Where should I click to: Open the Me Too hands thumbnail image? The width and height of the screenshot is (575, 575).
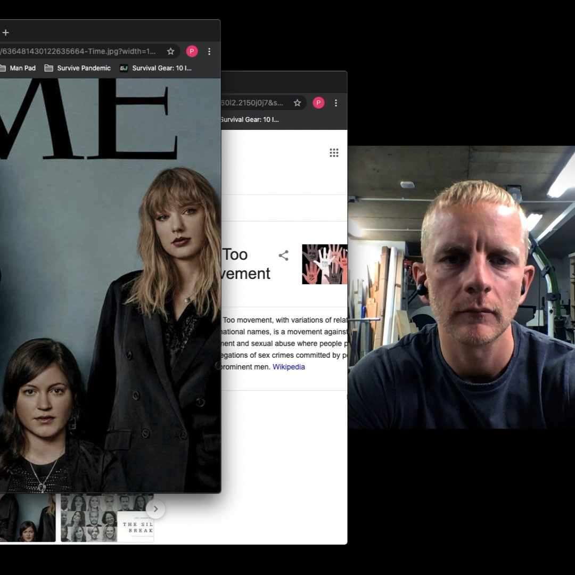324,264
